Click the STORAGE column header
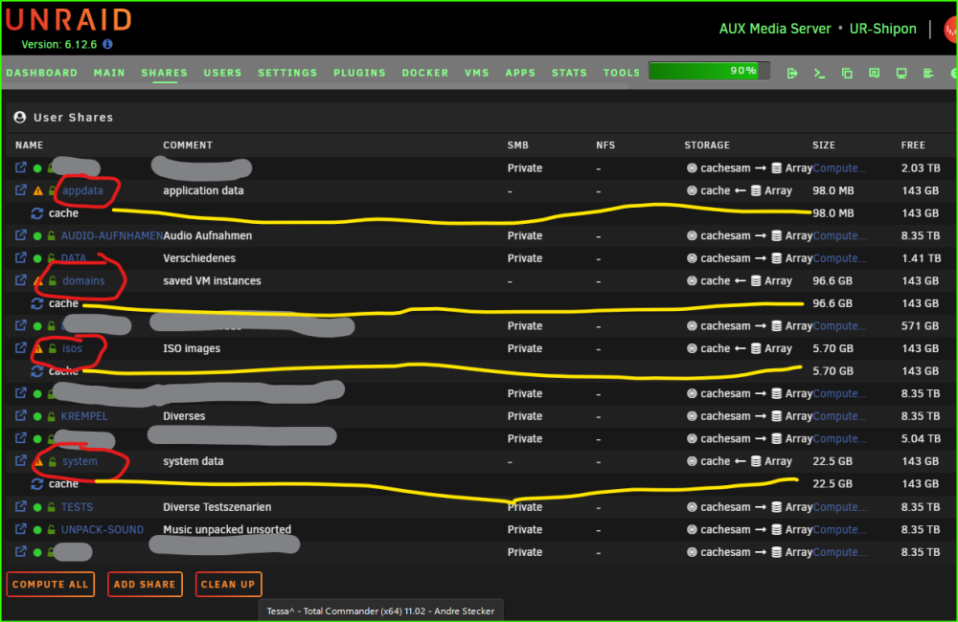Viewport: 958px width, 622px height. point(707,145)
